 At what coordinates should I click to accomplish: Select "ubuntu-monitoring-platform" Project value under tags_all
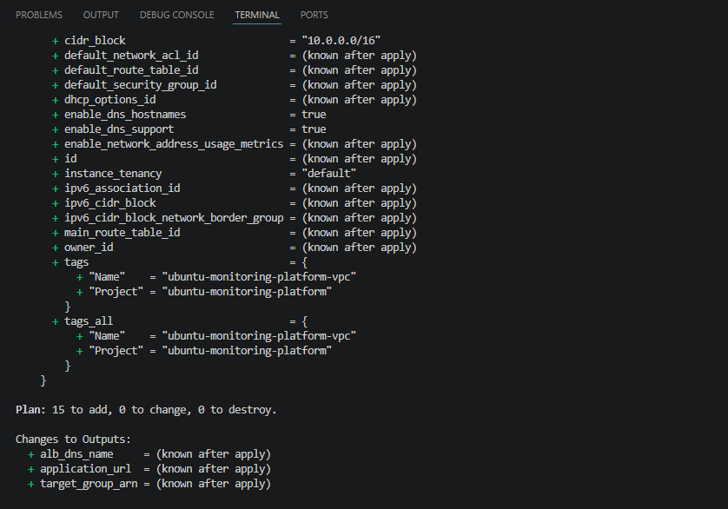[x=247, y=351]
